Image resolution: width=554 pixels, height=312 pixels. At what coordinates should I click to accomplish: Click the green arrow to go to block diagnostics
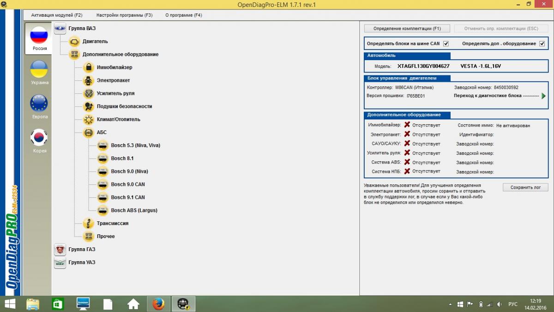[544, 96]
